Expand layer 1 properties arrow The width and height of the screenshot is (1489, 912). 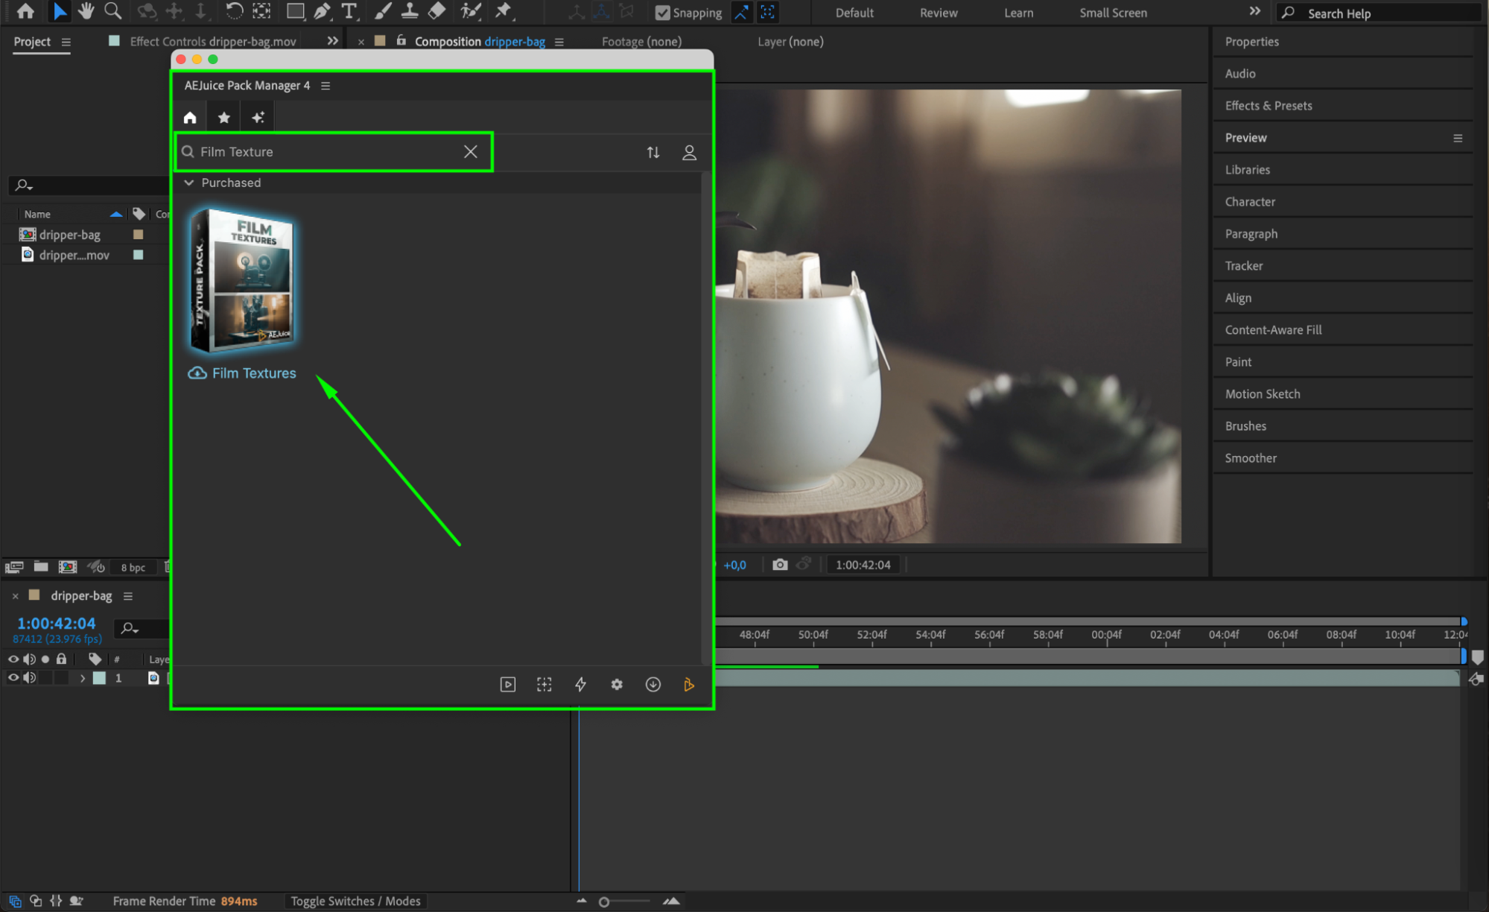[82, 678]
